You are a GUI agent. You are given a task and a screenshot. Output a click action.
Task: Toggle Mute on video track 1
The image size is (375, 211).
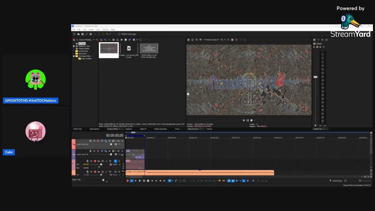118,141
